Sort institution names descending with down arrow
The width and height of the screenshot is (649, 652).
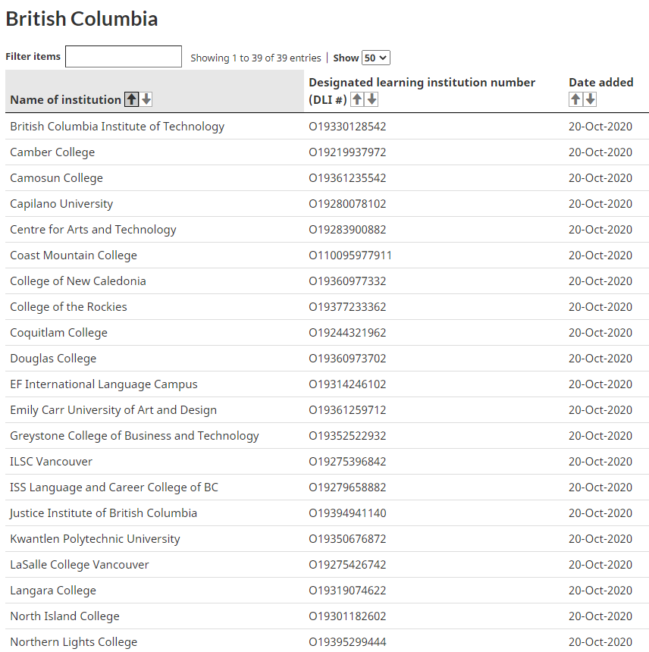pos(146,99)
